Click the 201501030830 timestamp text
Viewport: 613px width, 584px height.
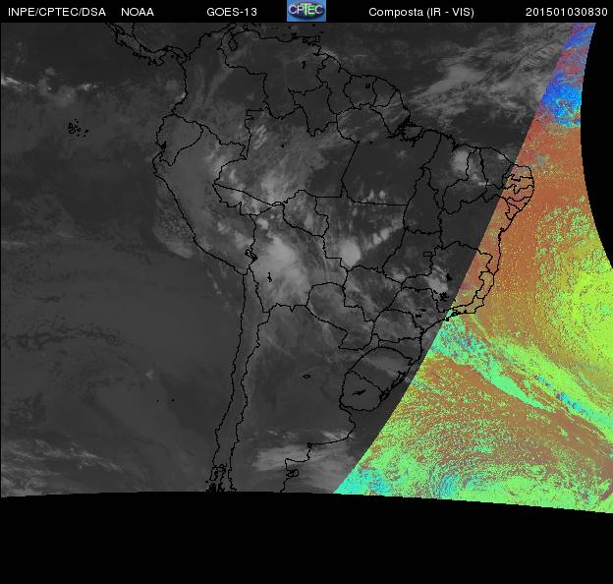(x=567, y=12)
